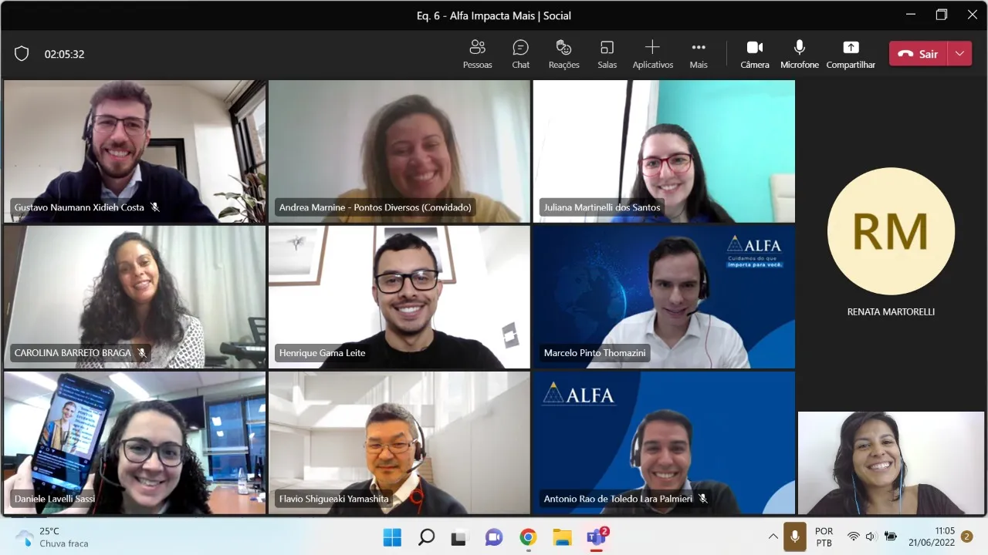
Task: Click the Google Chrome taskbar icon
Action: tap(528, 537)
